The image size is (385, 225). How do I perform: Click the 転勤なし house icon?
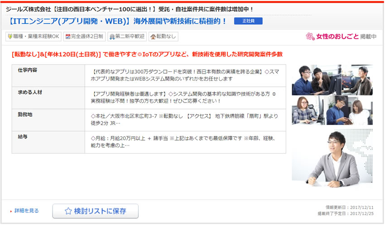[153, 37]
